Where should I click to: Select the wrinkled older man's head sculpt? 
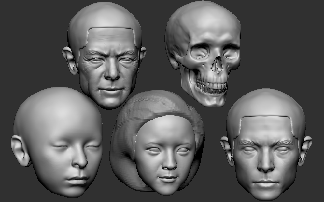(104, 55)
